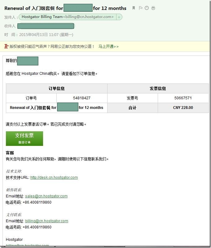The image size is (211, 248).
Task: Click the clock reminder icon
Action: (x=147, y=8)
